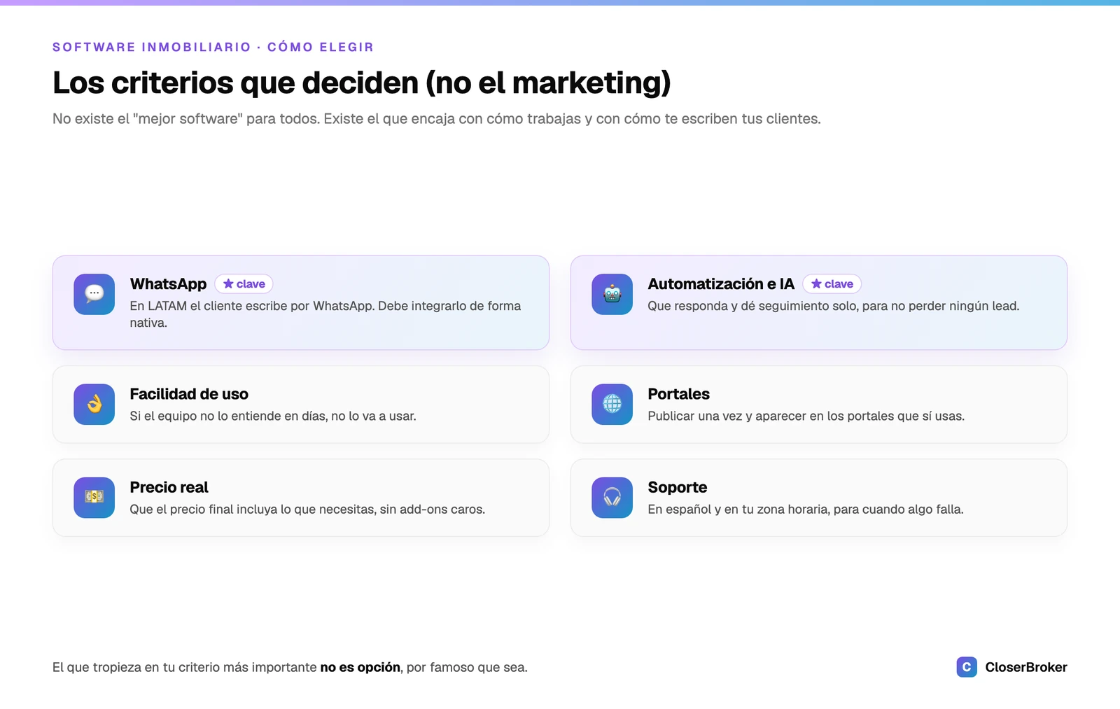Click the globe icon next to Portales
1120x709 pixels.
[612, 404]
